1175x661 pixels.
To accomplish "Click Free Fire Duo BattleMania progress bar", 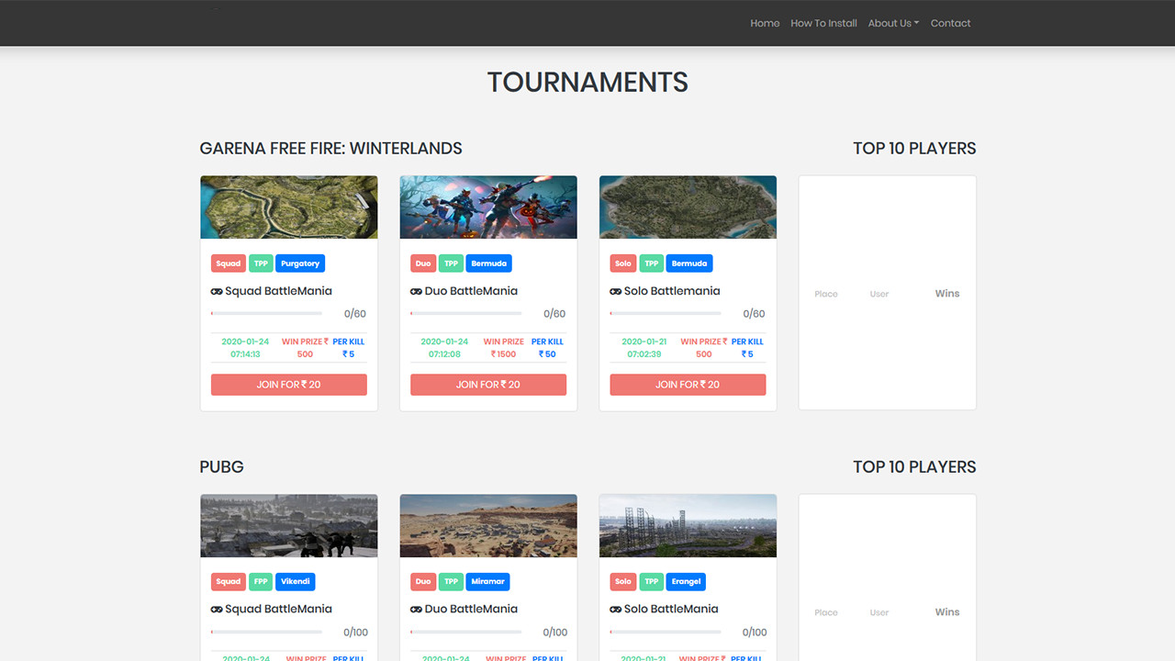I will tap(465, 313).
